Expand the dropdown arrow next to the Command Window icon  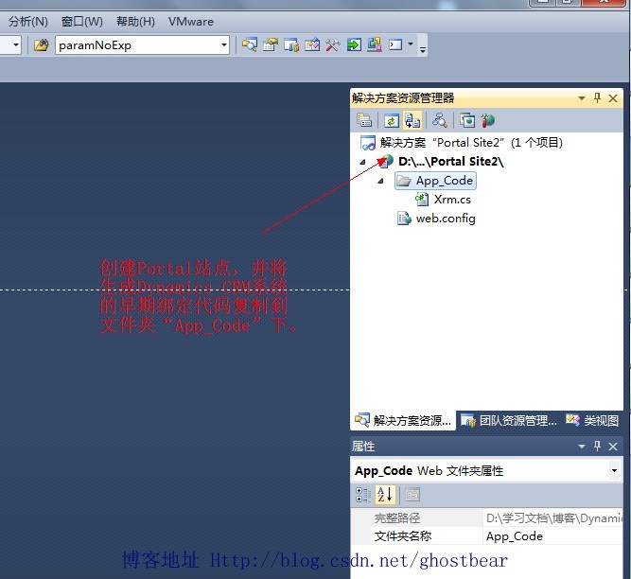pyautogui.click(x=411, y=44)
